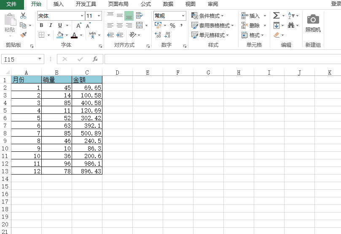The height and width of the screenshot is (234, 341).
Task: Click the 插入 insert cells button
Action: 250,16
